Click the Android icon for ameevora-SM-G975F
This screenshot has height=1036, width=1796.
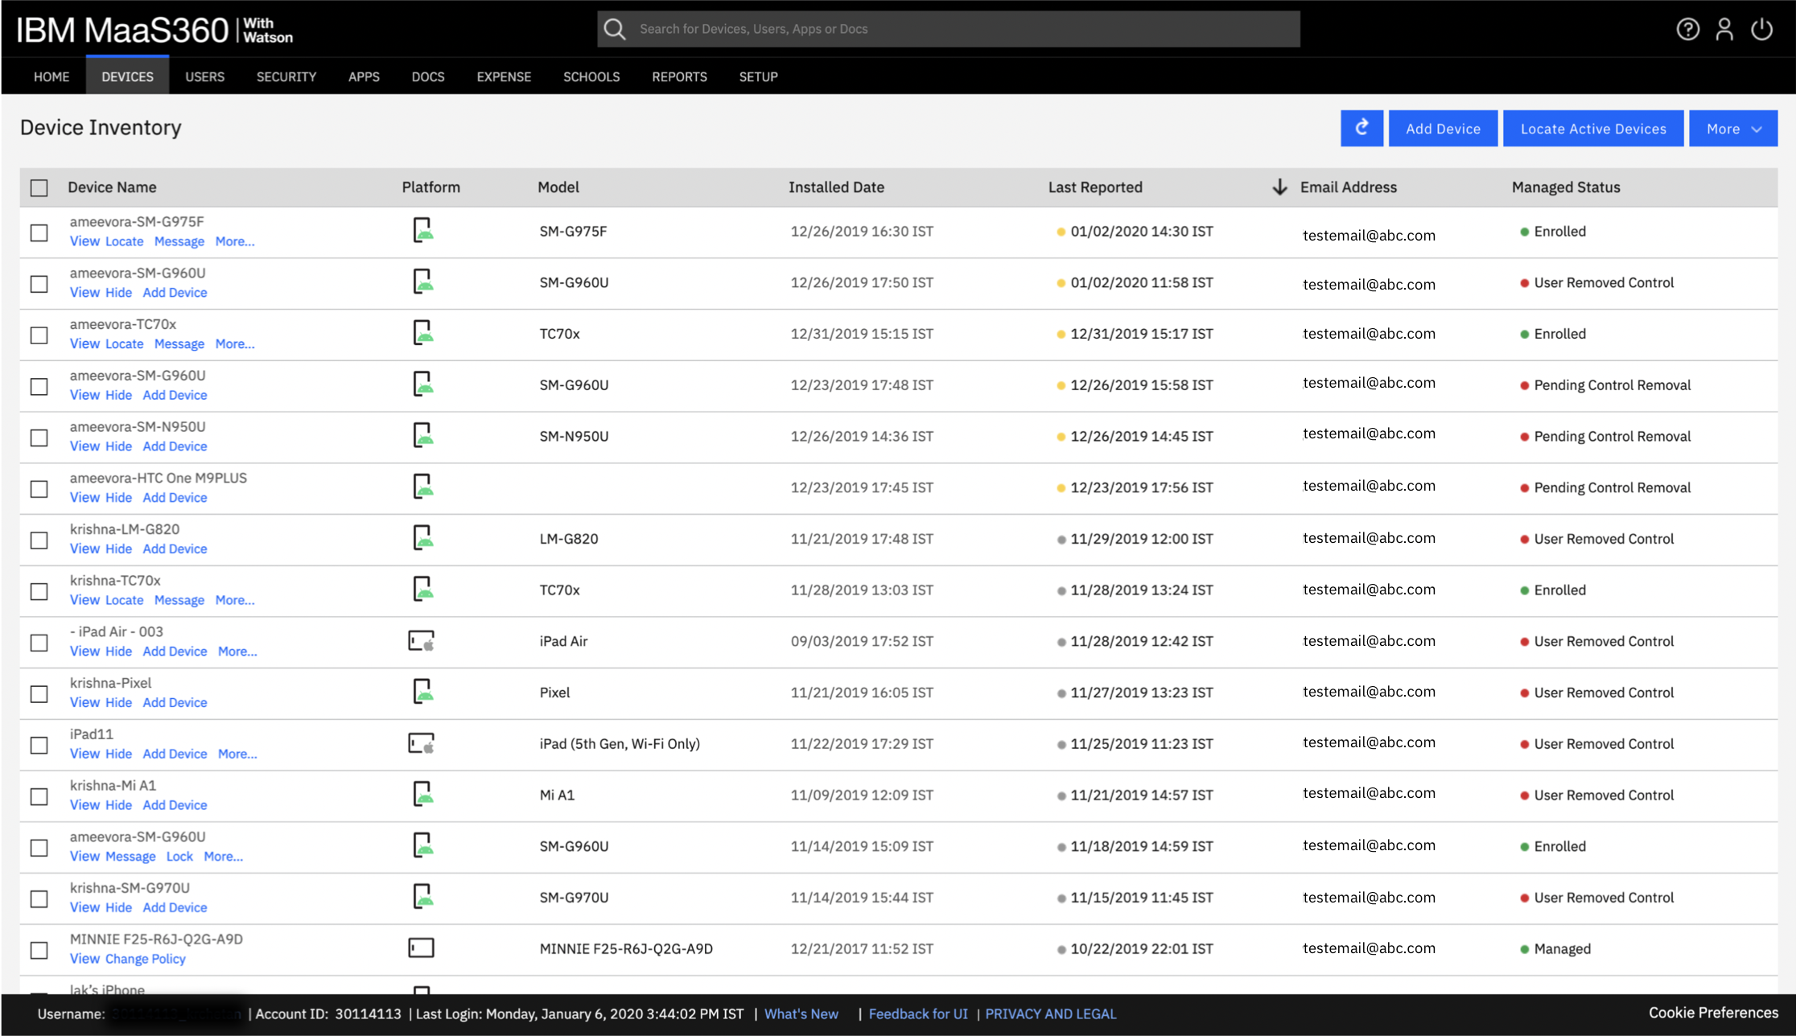(422, 231)
